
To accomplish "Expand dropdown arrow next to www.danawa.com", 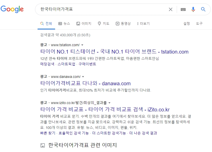I will tap(83, 77).
